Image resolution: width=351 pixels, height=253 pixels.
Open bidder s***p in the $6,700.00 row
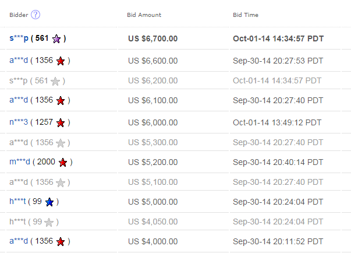pyautogui.click(x=19, y=38)
